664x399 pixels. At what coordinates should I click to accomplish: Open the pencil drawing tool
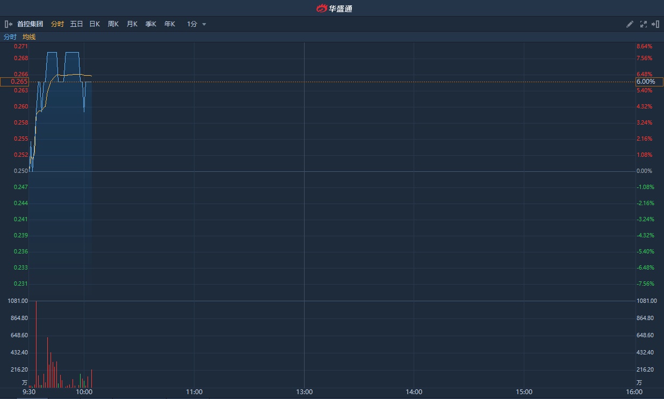coord(630,24)
